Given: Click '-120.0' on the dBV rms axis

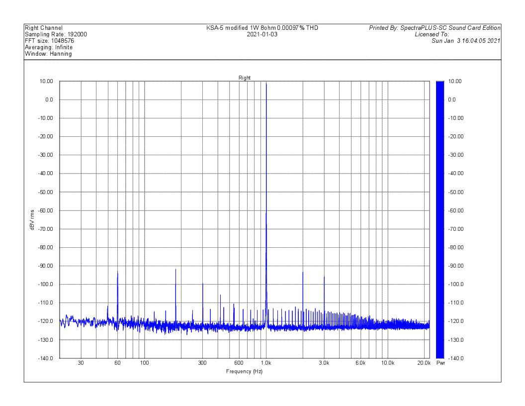Looking at the screenshot, I should 46,321.
